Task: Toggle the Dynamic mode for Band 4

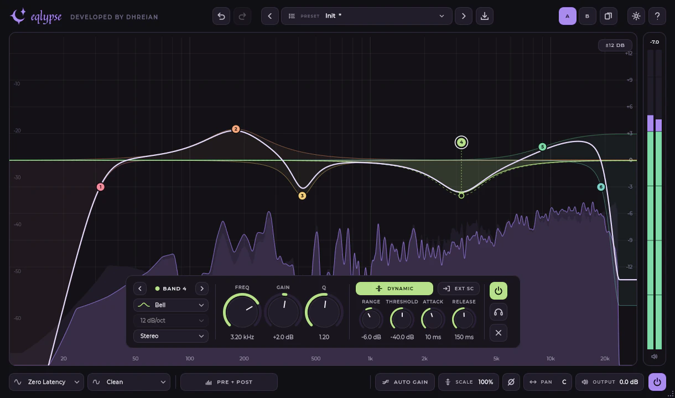Action: pos(394,289)
